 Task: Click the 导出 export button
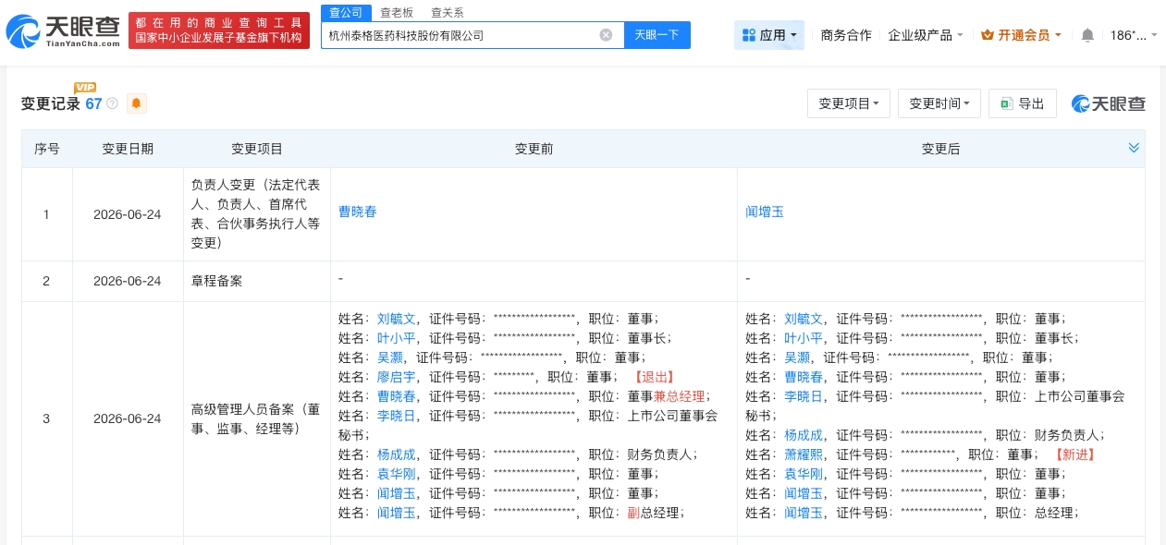click(x=1023, y=103)
